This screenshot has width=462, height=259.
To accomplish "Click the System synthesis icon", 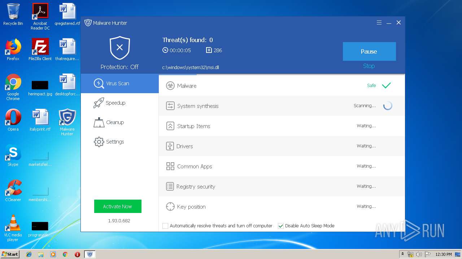I will coord(170,106).
